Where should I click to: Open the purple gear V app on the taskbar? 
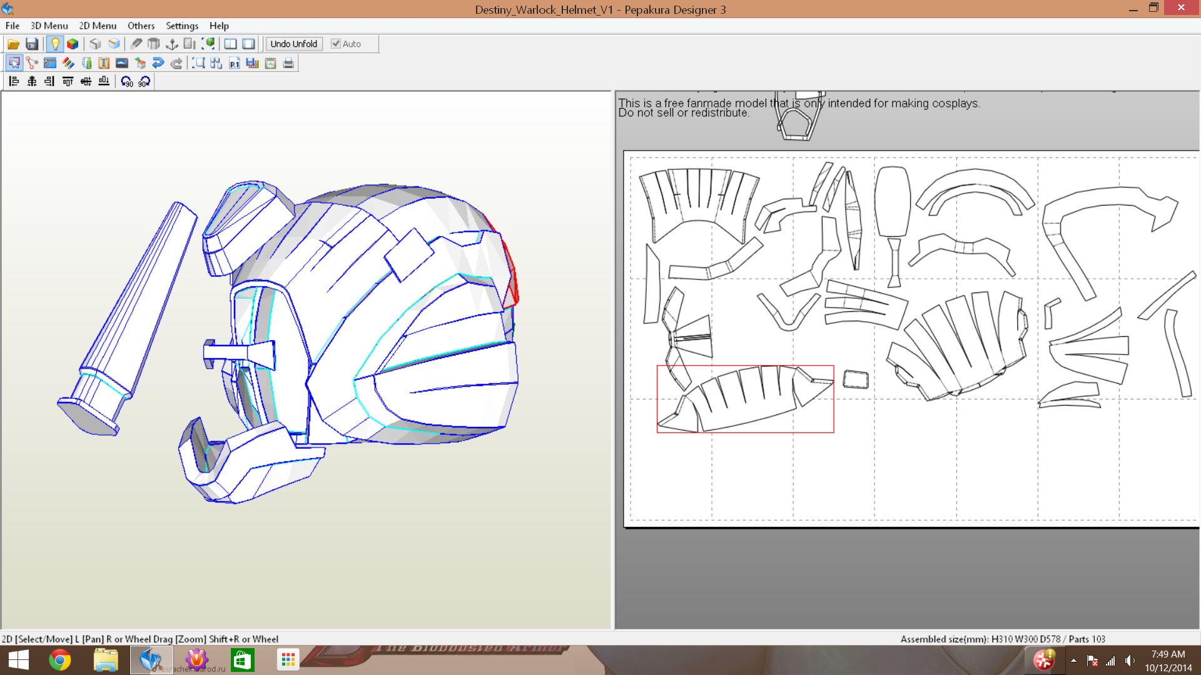click(196, 660)
